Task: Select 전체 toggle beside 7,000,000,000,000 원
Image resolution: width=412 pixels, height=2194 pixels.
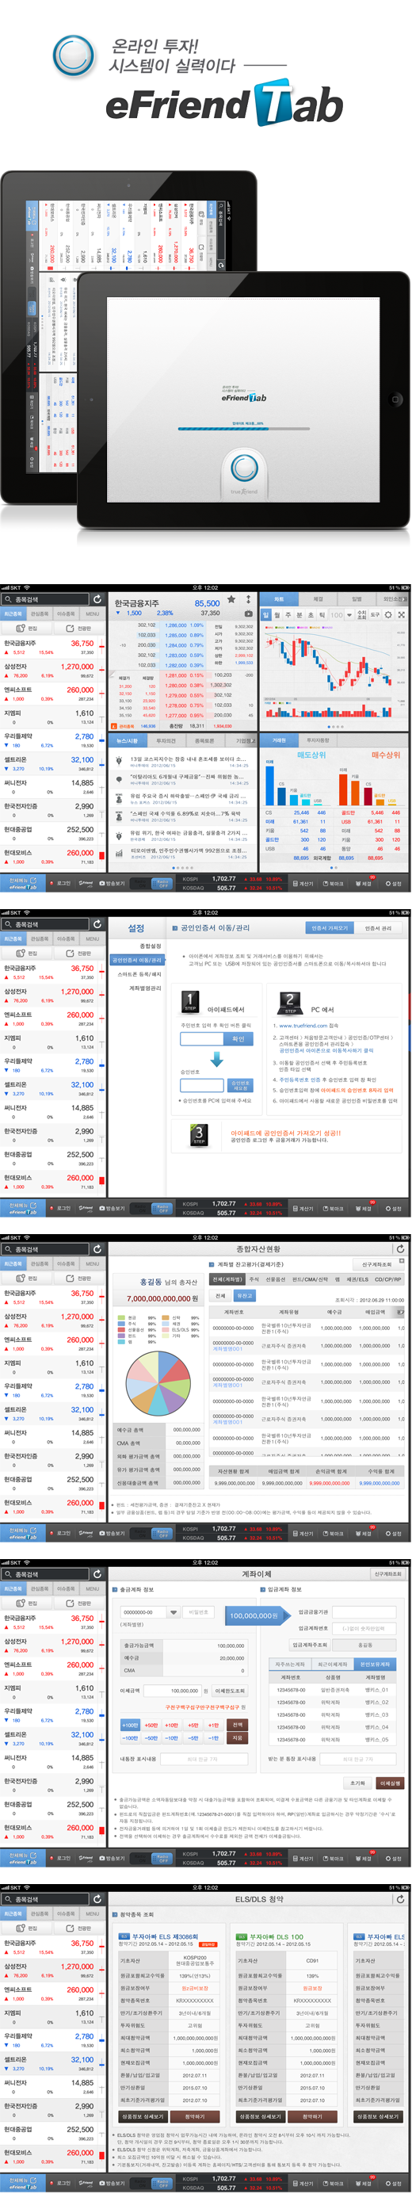Action: [220, 1295]
